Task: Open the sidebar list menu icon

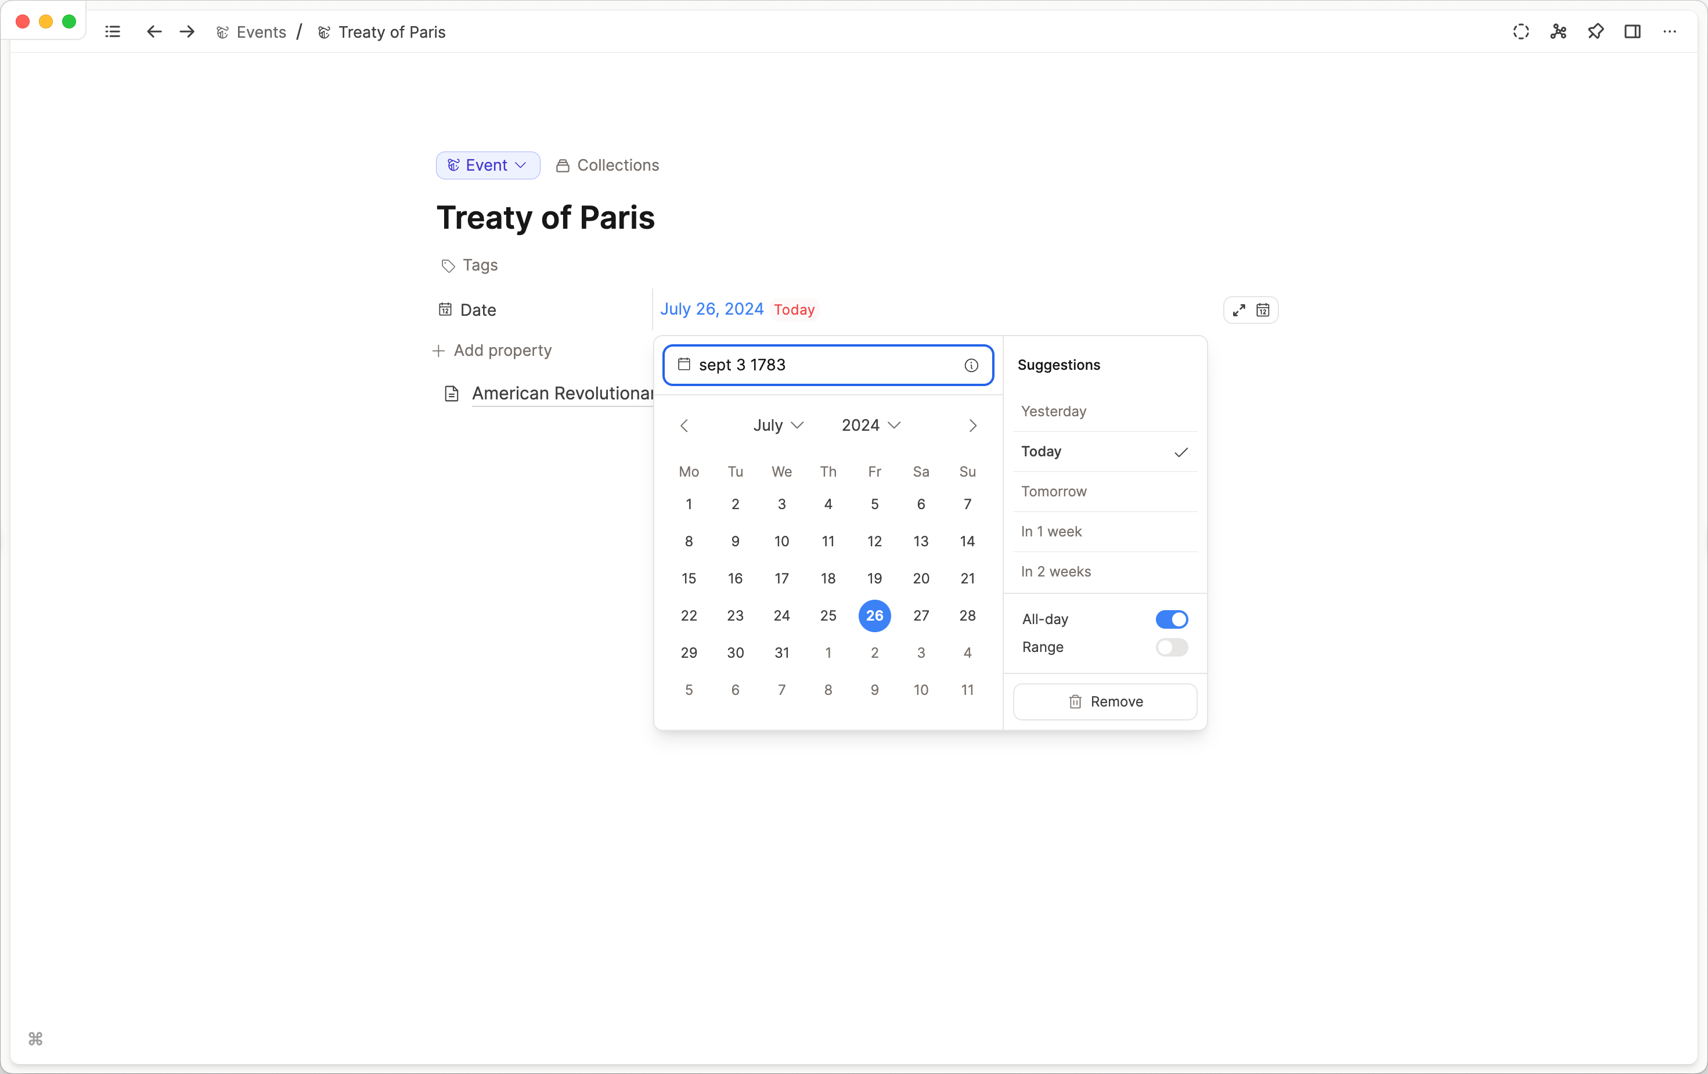Action: pyautogui.click(x=112, y=32)
